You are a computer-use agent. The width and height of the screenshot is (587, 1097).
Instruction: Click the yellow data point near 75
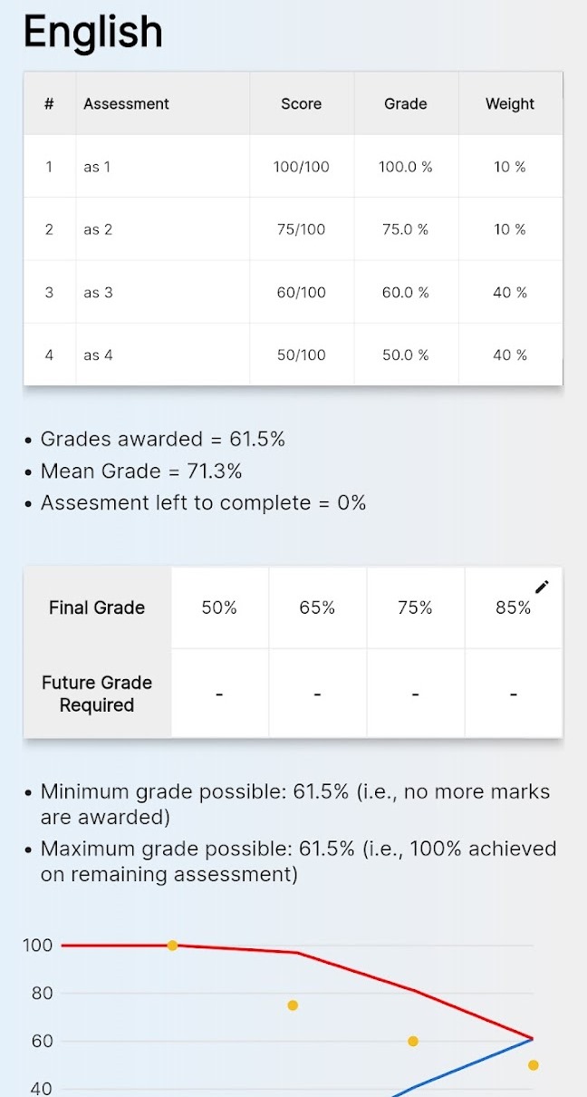[293, 1005]
